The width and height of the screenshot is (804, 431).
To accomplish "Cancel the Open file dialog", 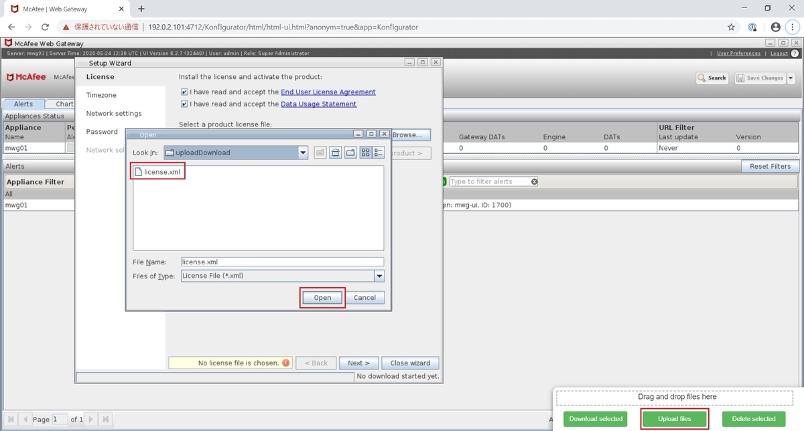I will (x=364, y=298).
